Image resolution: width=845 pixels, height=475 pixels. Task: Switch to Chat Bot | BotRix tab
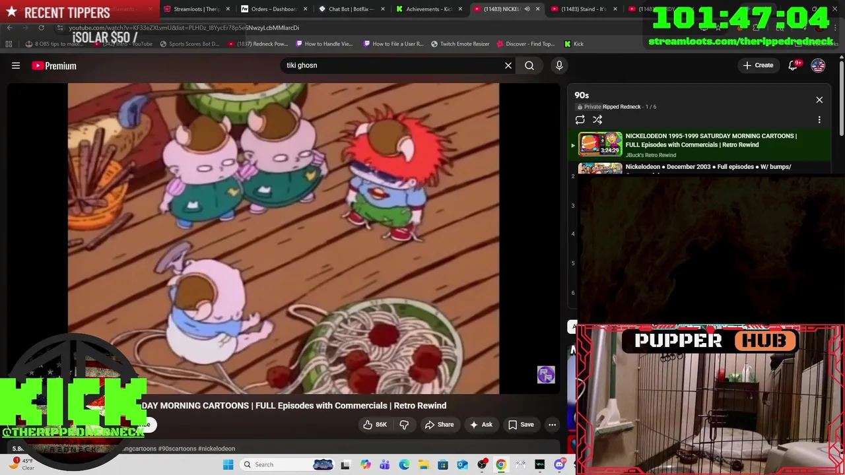tap(351, 9)
